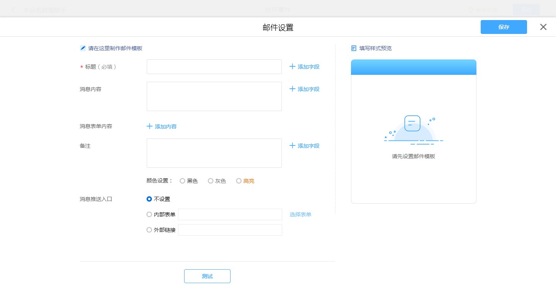The image size is (556, 292).
Task: Click the document icon by 填写样式预览
Action: pyautogui.click(x=354, y=48)
